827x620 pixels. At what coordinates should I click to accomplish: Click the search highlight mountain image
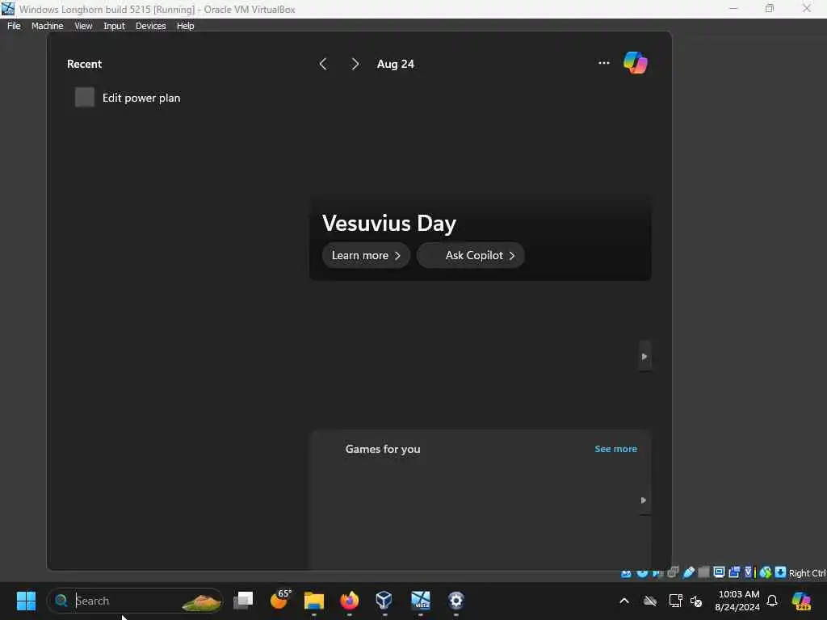point(201,601)
